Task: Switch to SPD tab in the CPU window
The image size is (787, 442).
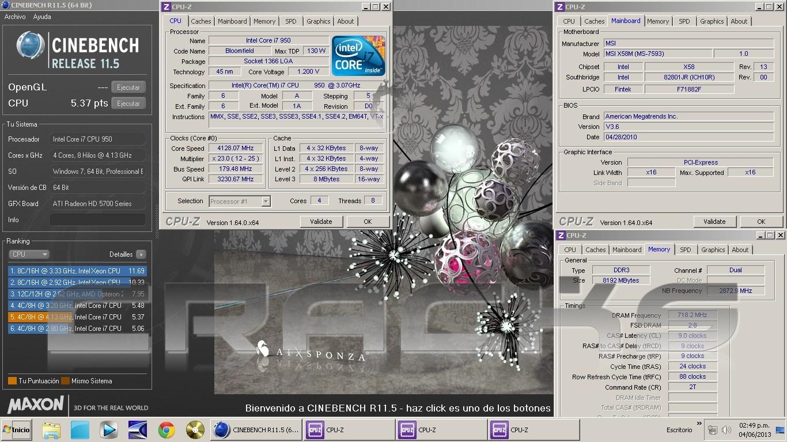Action: (291, 21)
